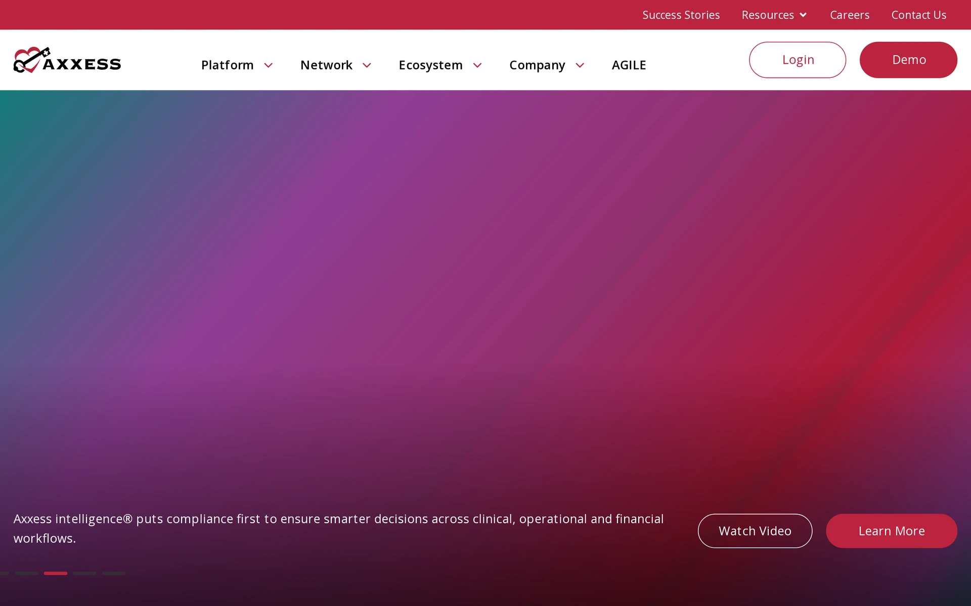Image resolution: width=971 pixels, height=606 pixels.
Task: Select the active red carousel slide indicator
Action: [x=56, y=573]
